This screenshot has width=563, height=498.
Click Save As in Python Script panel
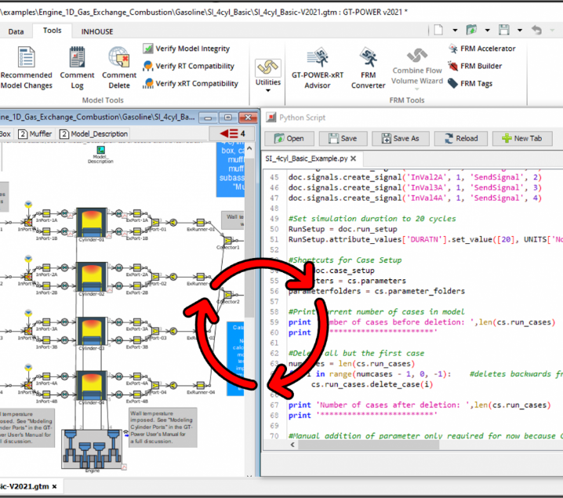(401, 138)
